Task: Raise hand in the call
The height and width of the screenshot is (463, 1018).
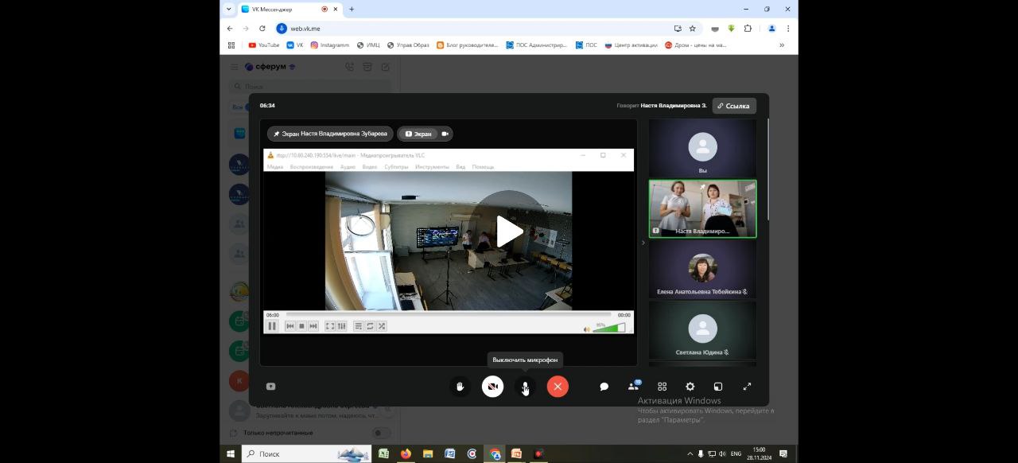Action: [460, 387]
